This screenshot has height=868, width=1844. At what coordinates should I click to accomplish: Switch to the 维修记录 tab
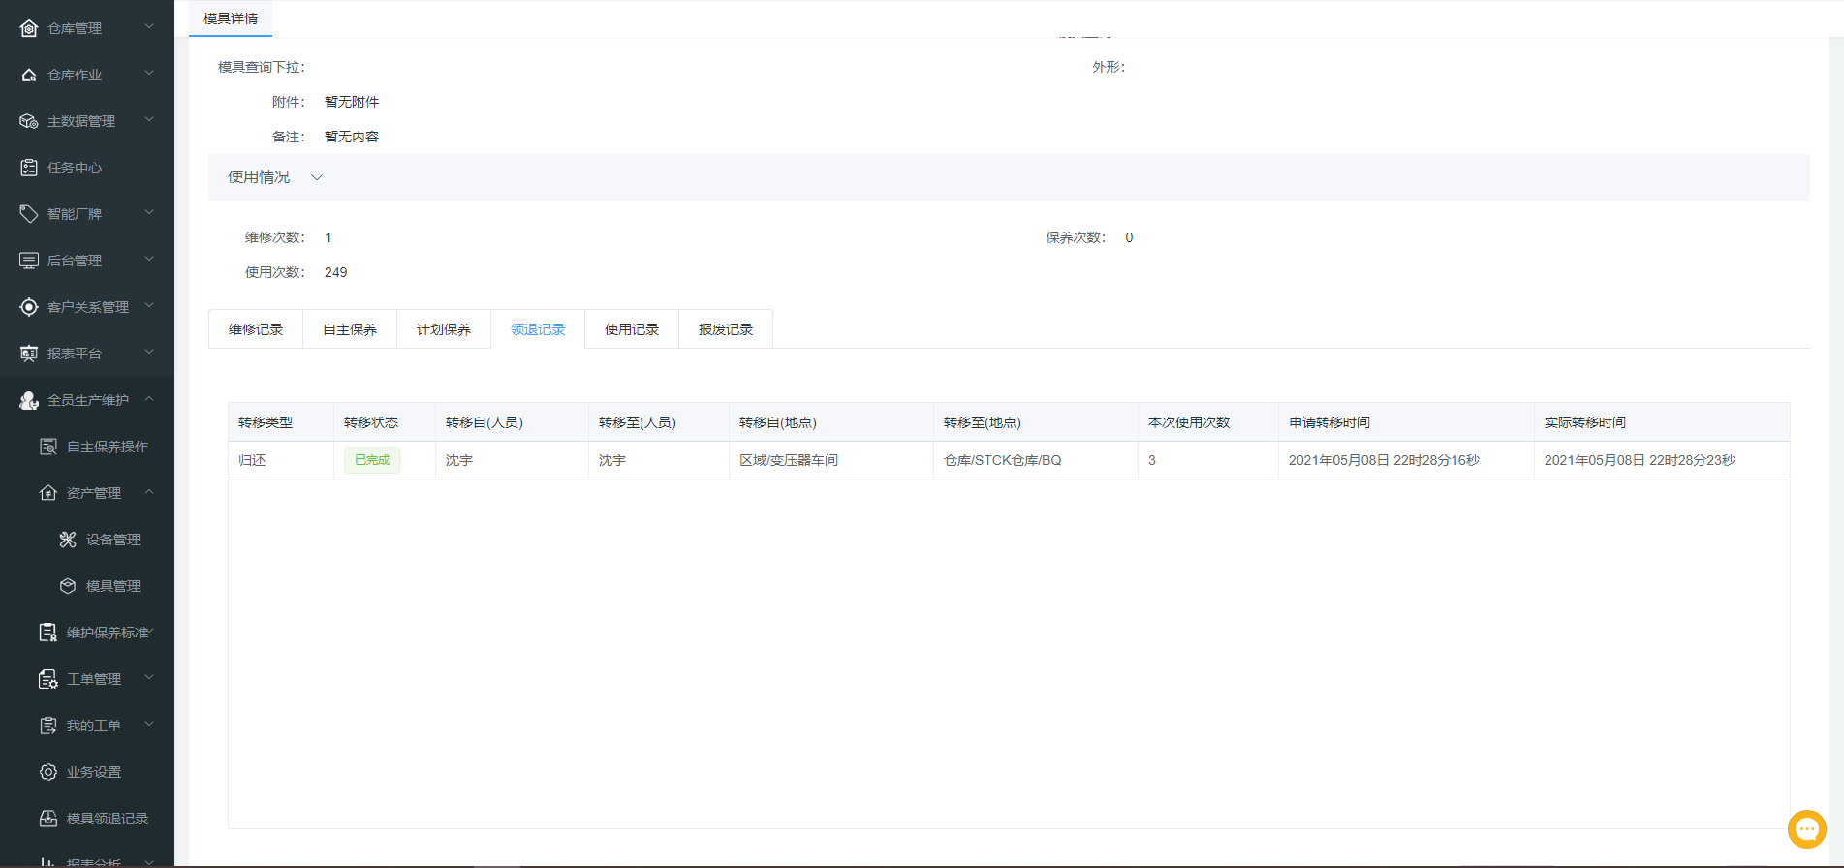pos(256,329)
